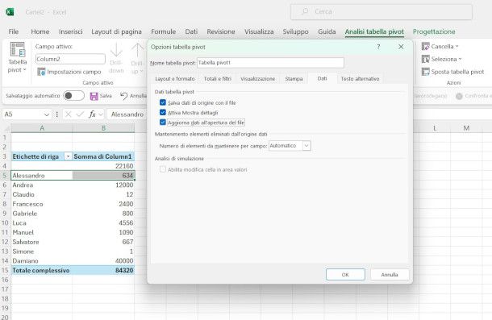The image size is (492, 320).
Task: Select column B header
Action: point(103,128)
